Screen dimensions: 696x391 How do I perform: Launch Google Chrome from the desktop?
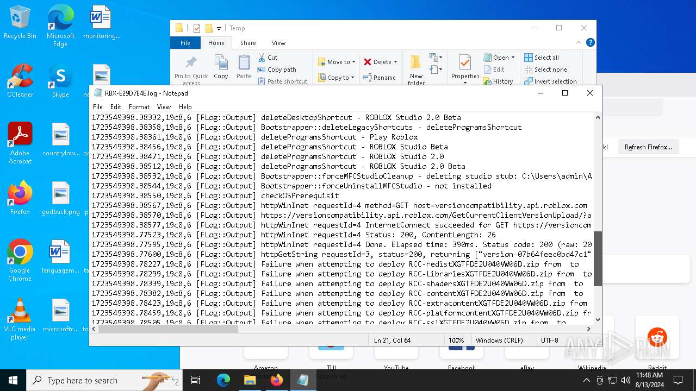[x=20, y=261]
